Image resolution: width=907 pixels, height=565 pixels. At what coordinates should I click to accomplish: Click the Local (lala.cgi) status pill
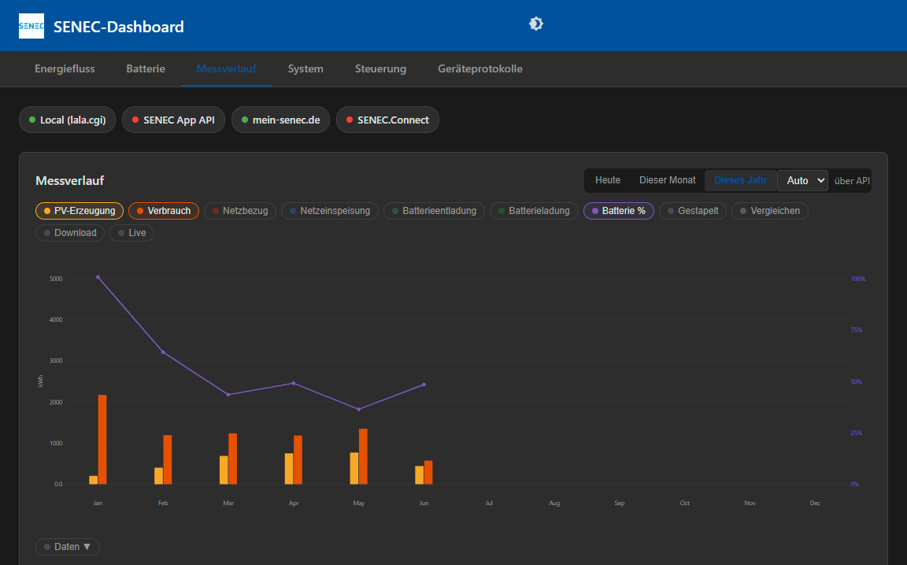pyautogui.click(x=67, y=120)
